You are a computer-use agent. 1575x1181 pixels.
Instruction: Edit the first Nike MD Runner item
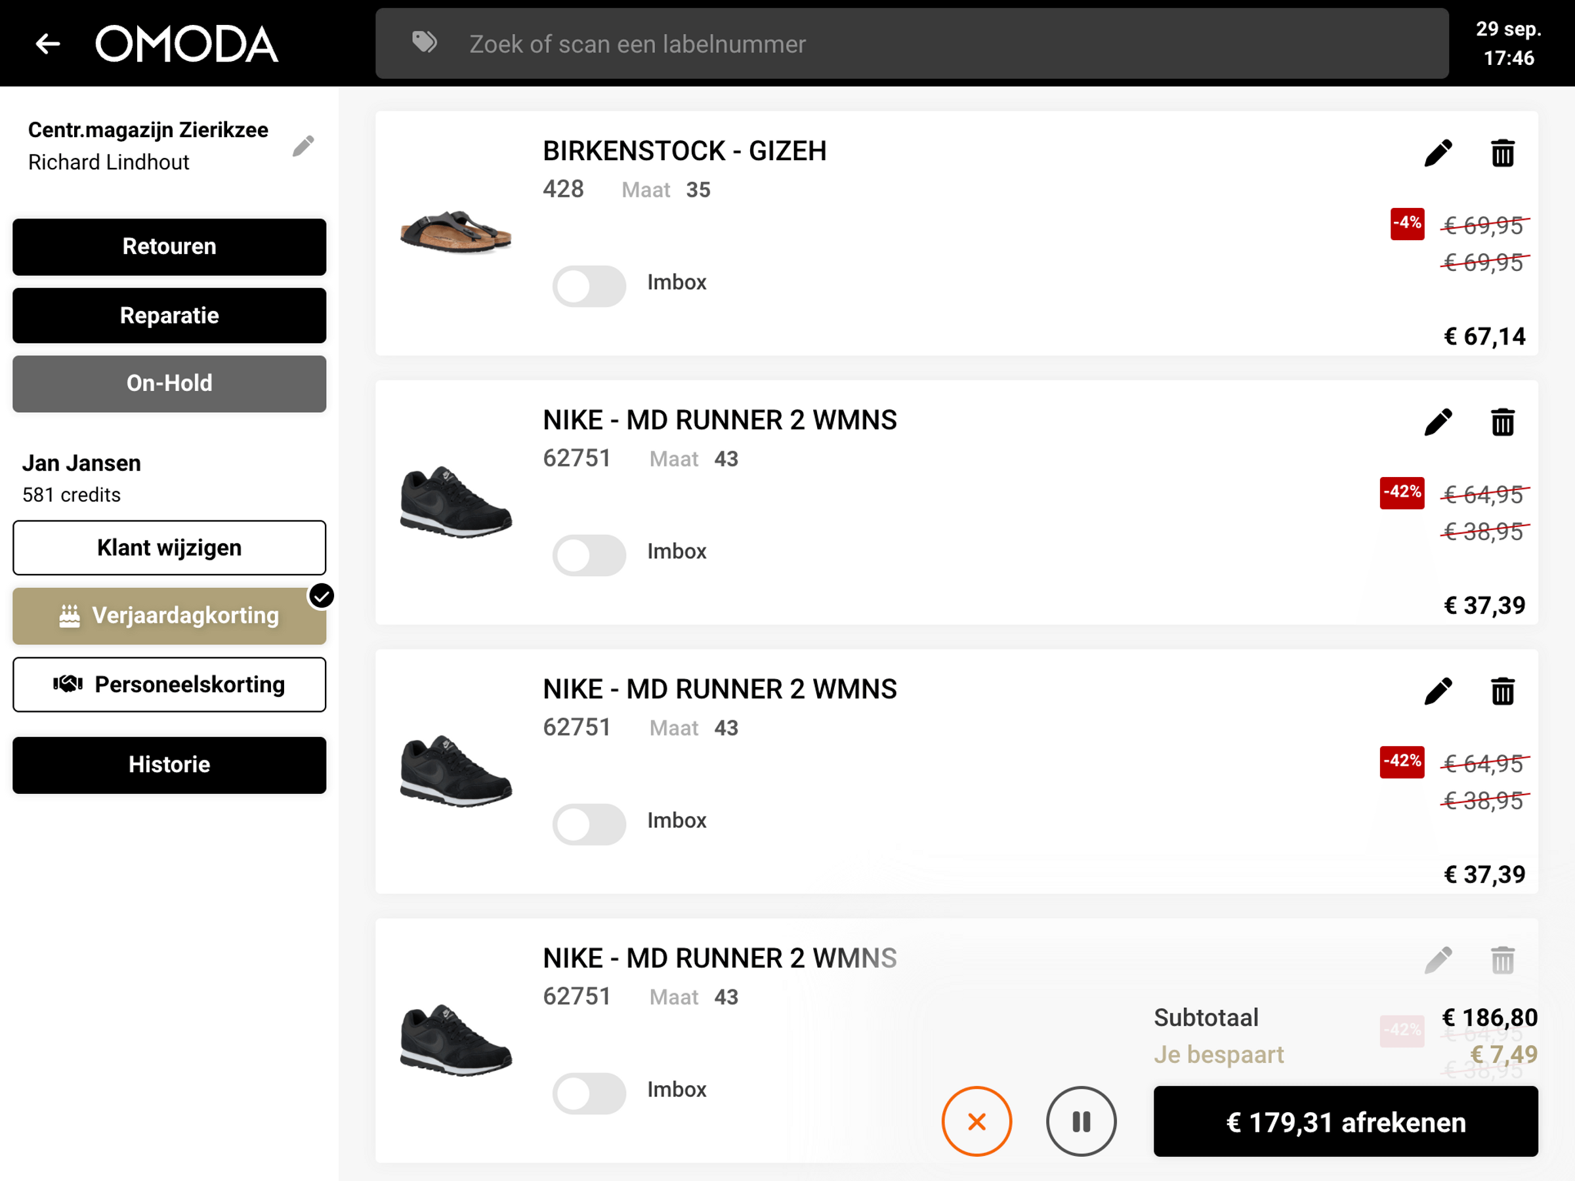(1438, 422)
